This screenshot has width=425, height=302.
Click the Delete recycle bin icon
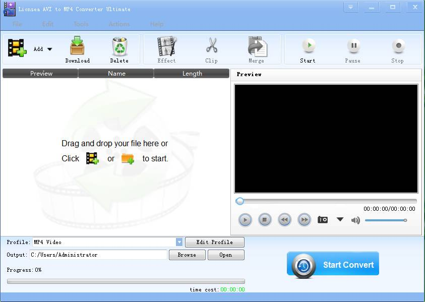click(x=119, y=50)
